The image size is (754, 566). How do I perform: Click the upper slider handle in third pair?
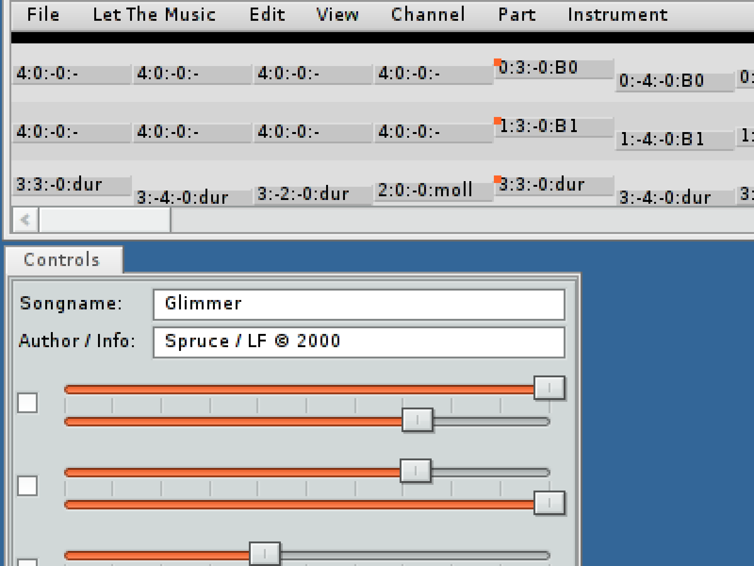[265, 554]
